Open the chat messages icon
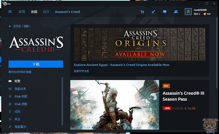This screenshot has width=219, height=134. [165, 12]
